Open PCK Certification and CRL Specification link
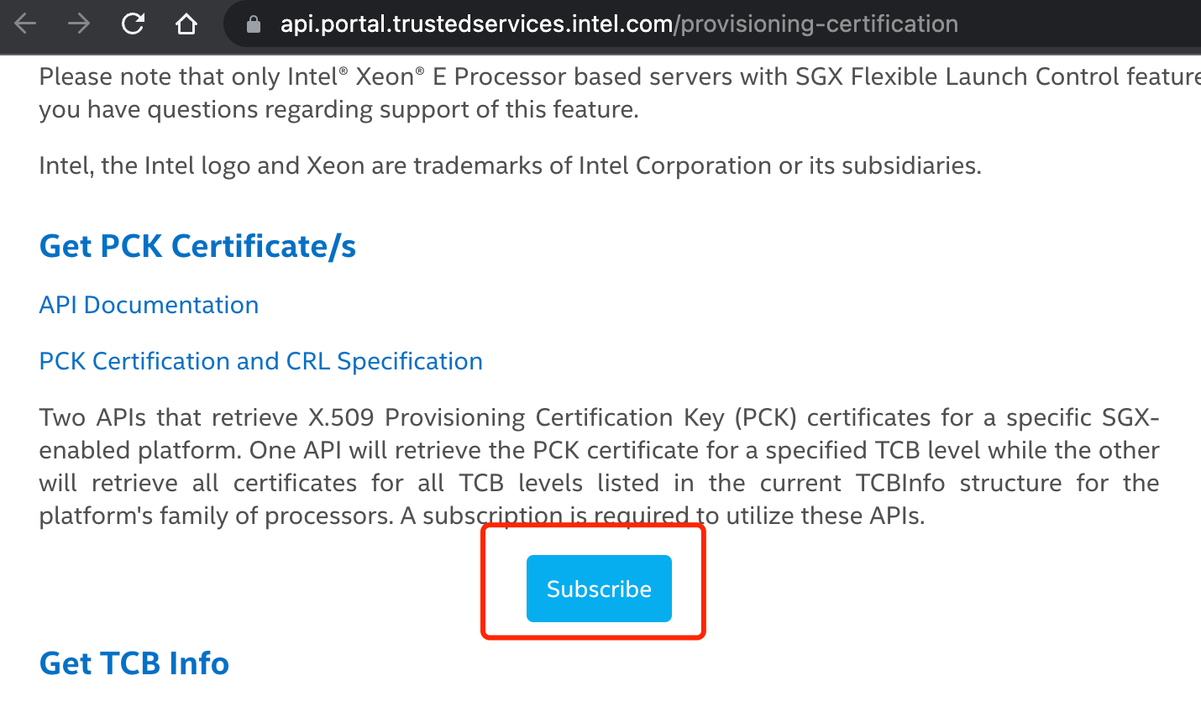1201x707 pixels. coord(260,361)
